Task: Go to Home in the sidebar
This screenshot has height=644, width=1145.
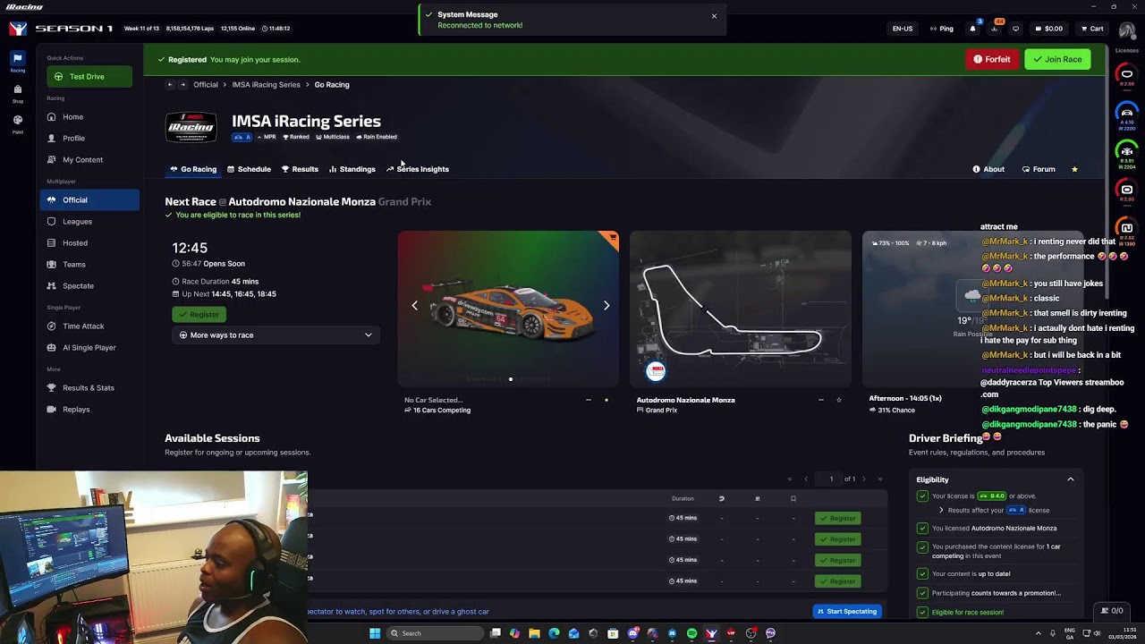Action: point(72,117)
